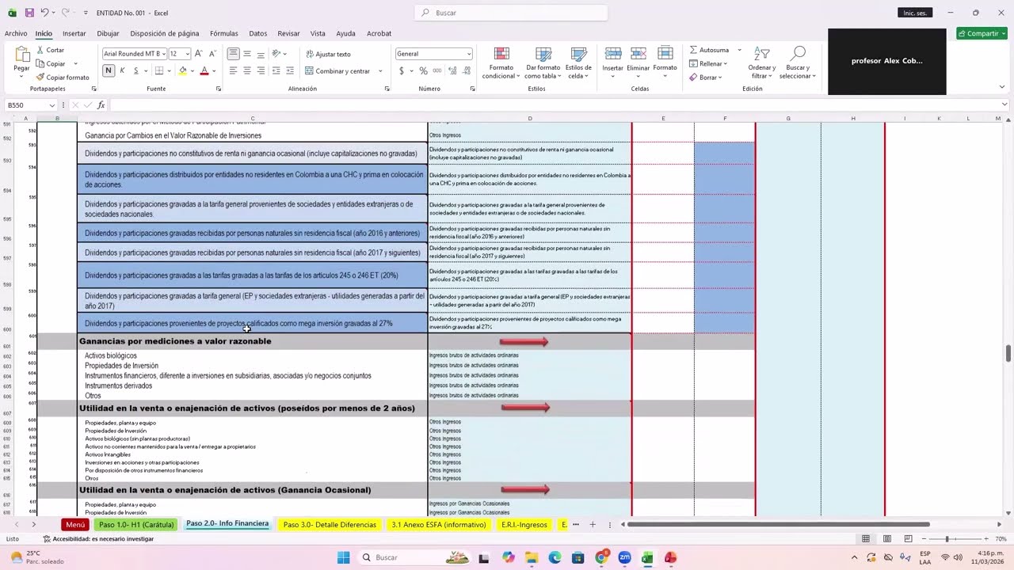Image resolution: width=1014 pixels, height=570 pixels.
Task: Center text horizontally
Action: click(247, 70)
